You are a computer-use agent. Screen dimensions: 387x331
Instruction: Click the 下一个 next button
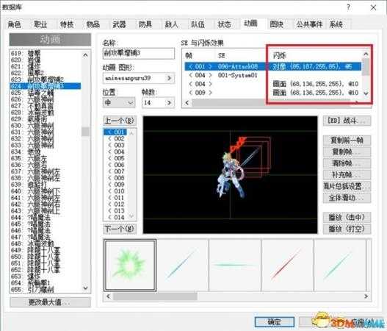[120, 229]
